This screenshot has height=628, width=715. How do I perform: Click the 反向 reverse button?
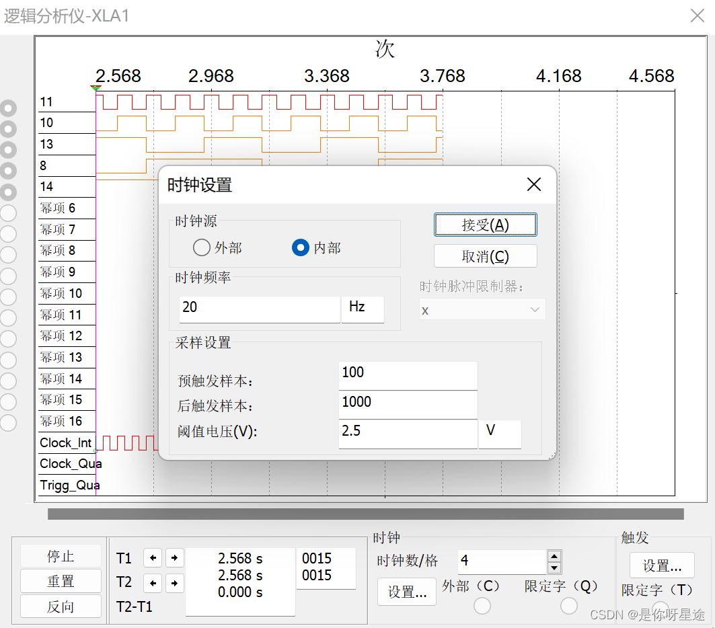tap(61, 606)
